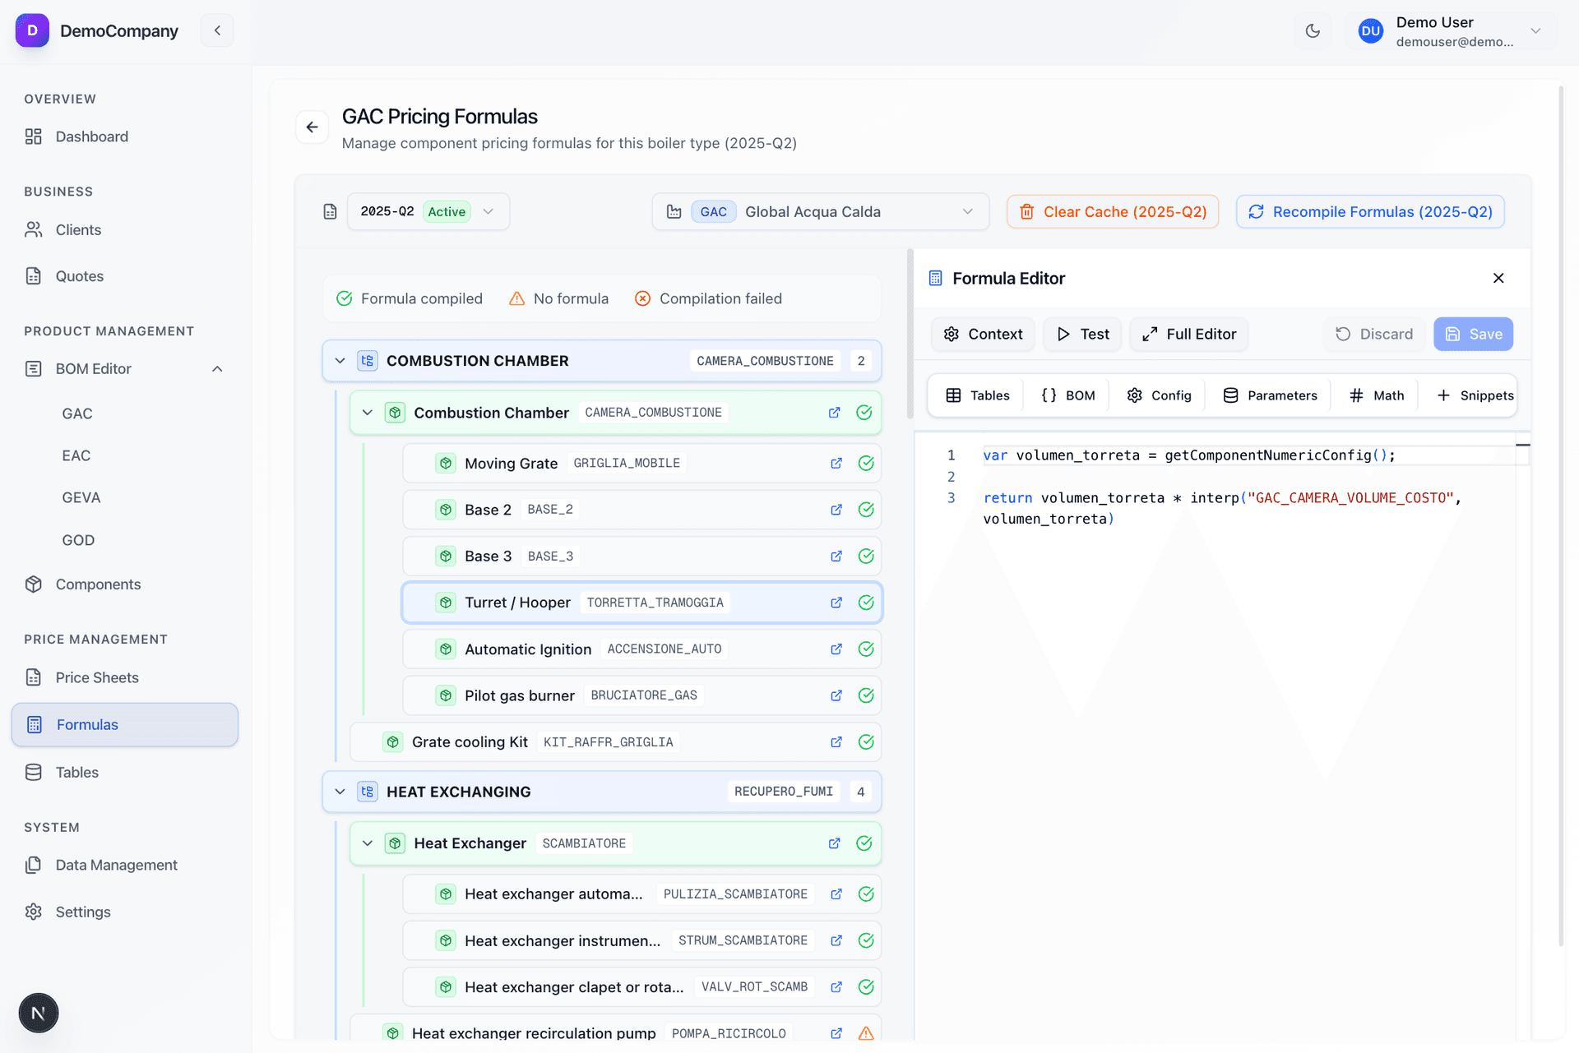
Task: Open external link icon for Base 3
Action: pos(836,557)
